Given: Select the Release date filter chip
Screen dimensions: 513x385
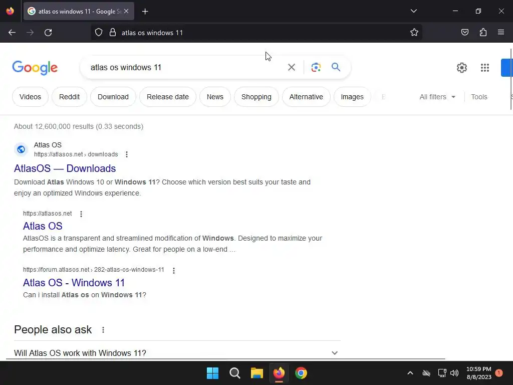Looking at the screenshot, I should (x=168, y=97).
